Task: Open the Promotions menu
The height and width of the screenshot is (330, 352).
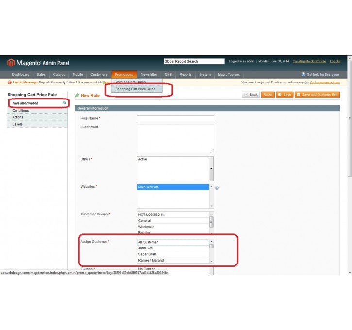Action: pyautogui.click(x=124, y=74)
